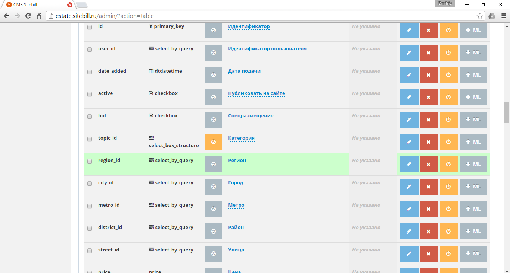
Task: Check the id row checkbox
Action: [x=90, y=27]
